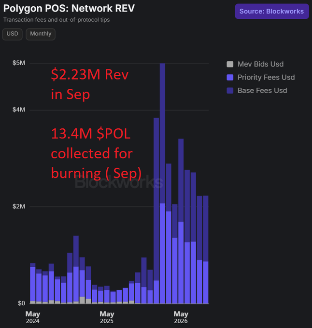Image resolution: width=312 pixels, height=328 pixels.
Task: Toggle Base Fees Usd legend swatch
Action: (230, 91)
